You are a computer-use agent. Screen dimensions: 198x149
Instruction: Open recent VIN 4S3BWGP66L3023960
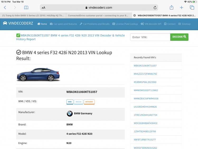pos(145,82)
